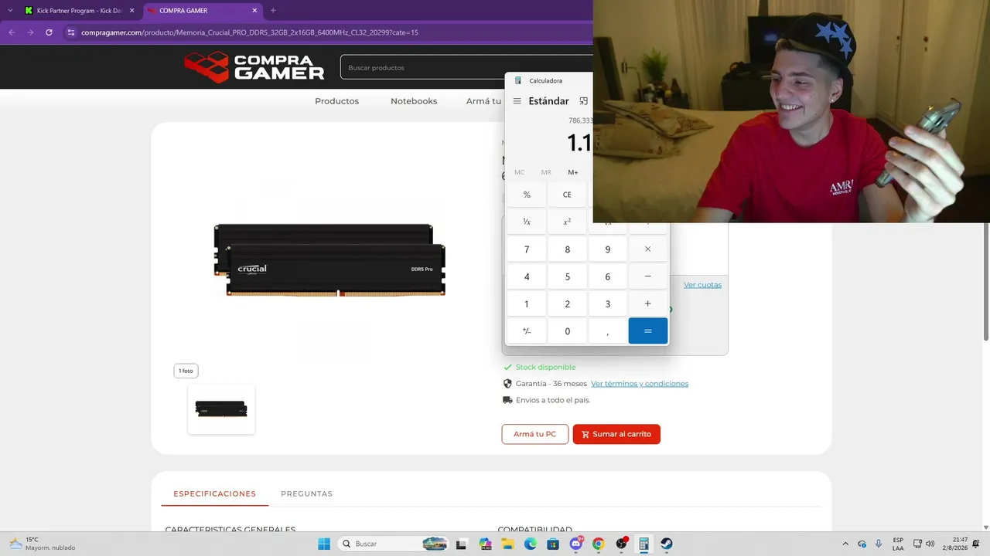This screenshot has height=556, width=990.
Task: Click the x squared key in Calculator
Action: [x=567, y=222]
